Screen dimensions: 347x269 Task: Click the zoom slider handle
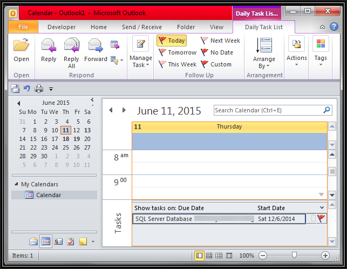[x=294, y=255]
